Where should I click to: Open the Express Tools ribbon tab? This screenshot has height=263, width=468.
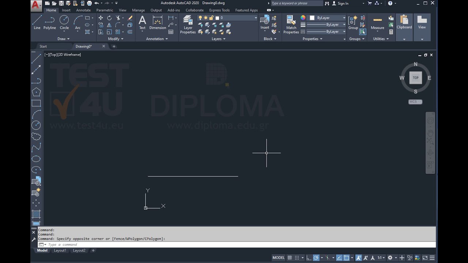pos(219,10)
